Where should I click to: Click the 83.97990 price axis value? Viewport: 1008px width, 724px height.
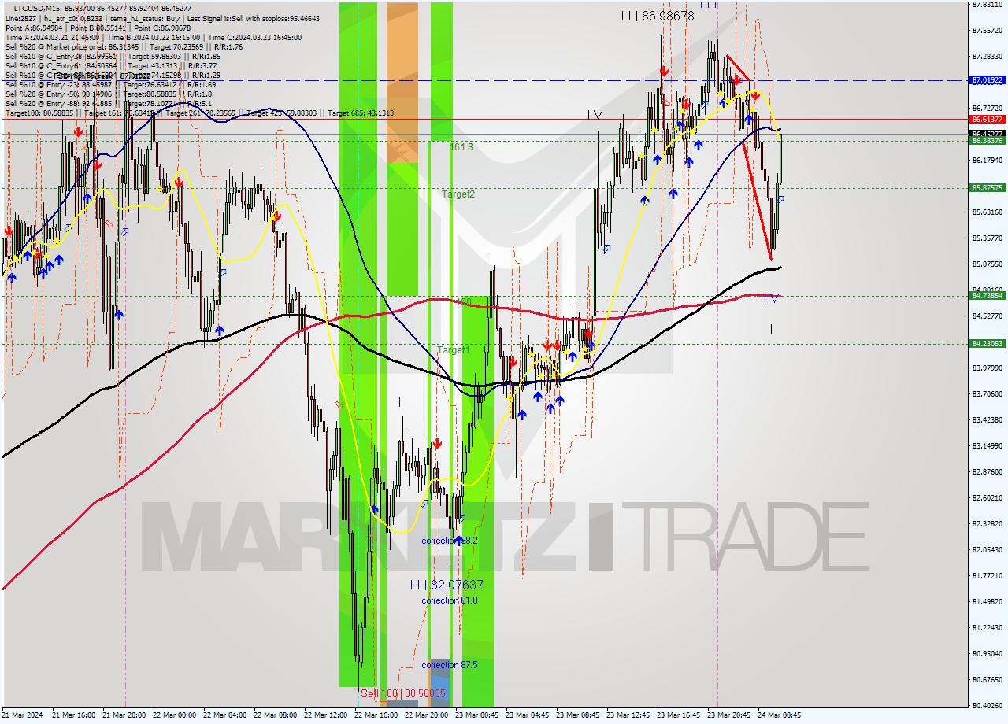click(x=988, y=368)
